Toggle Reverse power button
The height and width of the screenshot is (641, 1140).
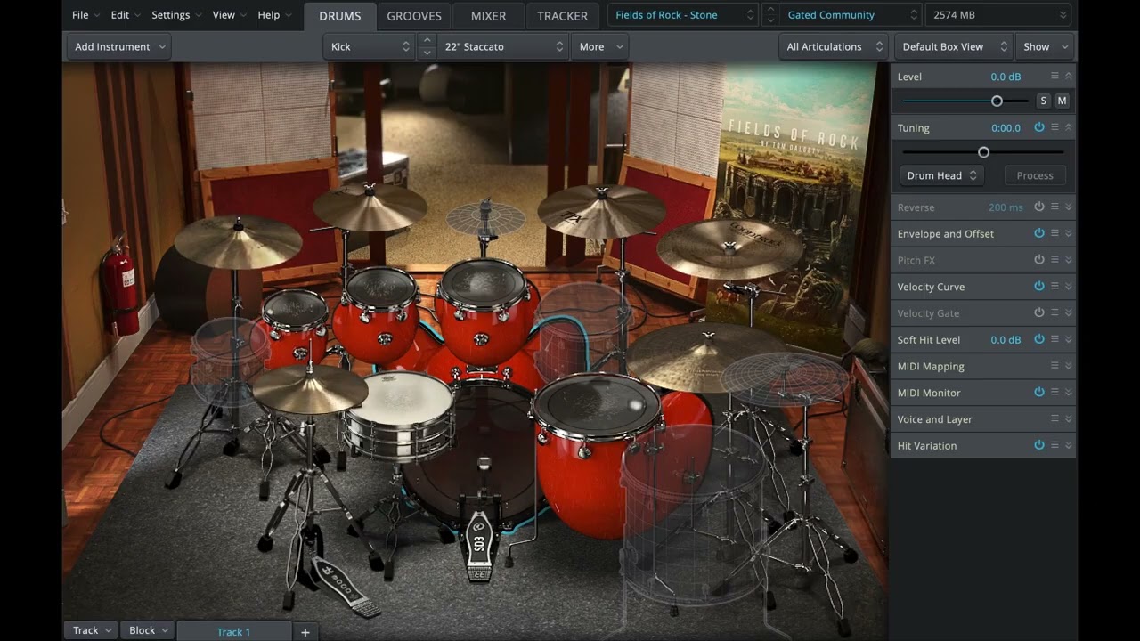pos(1038,207)
